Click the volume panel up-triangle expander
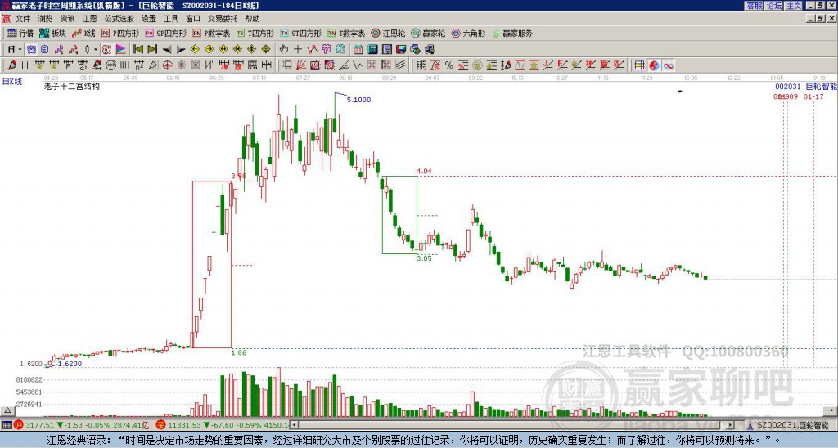Image resolution: width=838 pixels, height=448 pixels. click(x=7, y=410)
